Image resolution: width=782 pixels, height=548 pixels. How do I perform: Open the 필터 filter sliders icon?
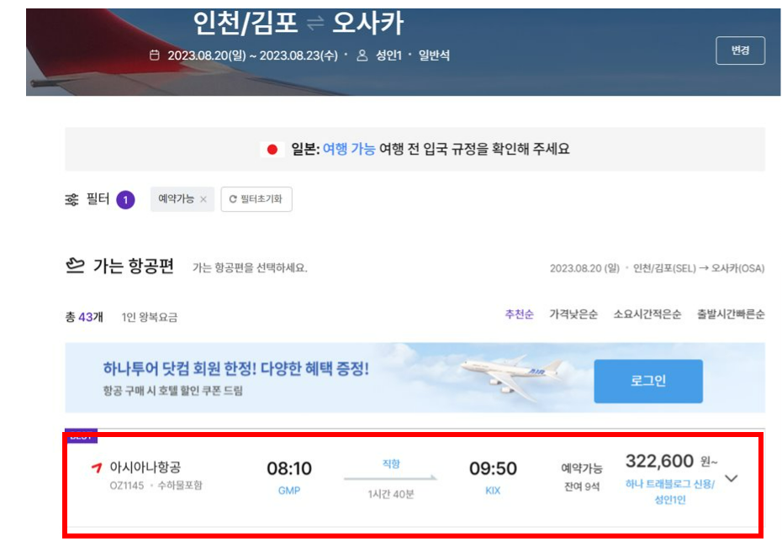[x=71, y=199]
